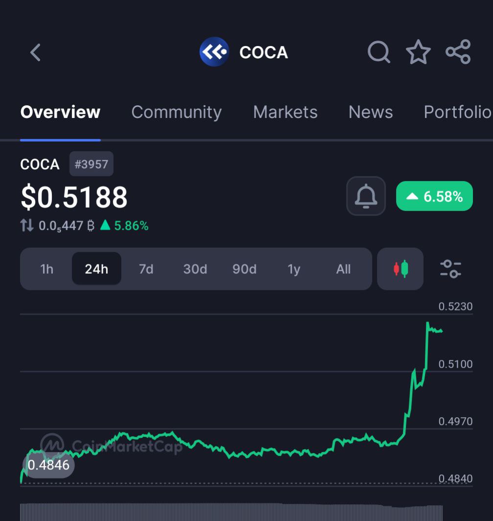493x521 pixels.
Task: Open the Markets tab
Action: pyautogui.click(x=285, y=112)
